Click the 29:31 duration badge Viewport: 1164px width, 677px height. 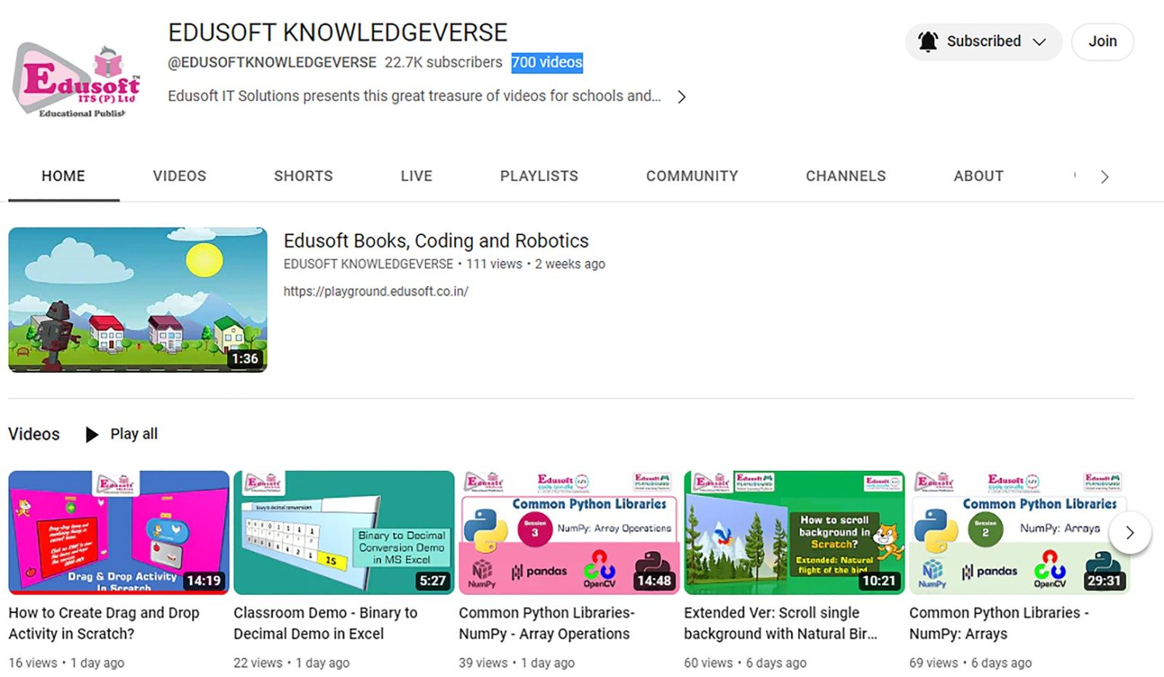pos(1104,581)
